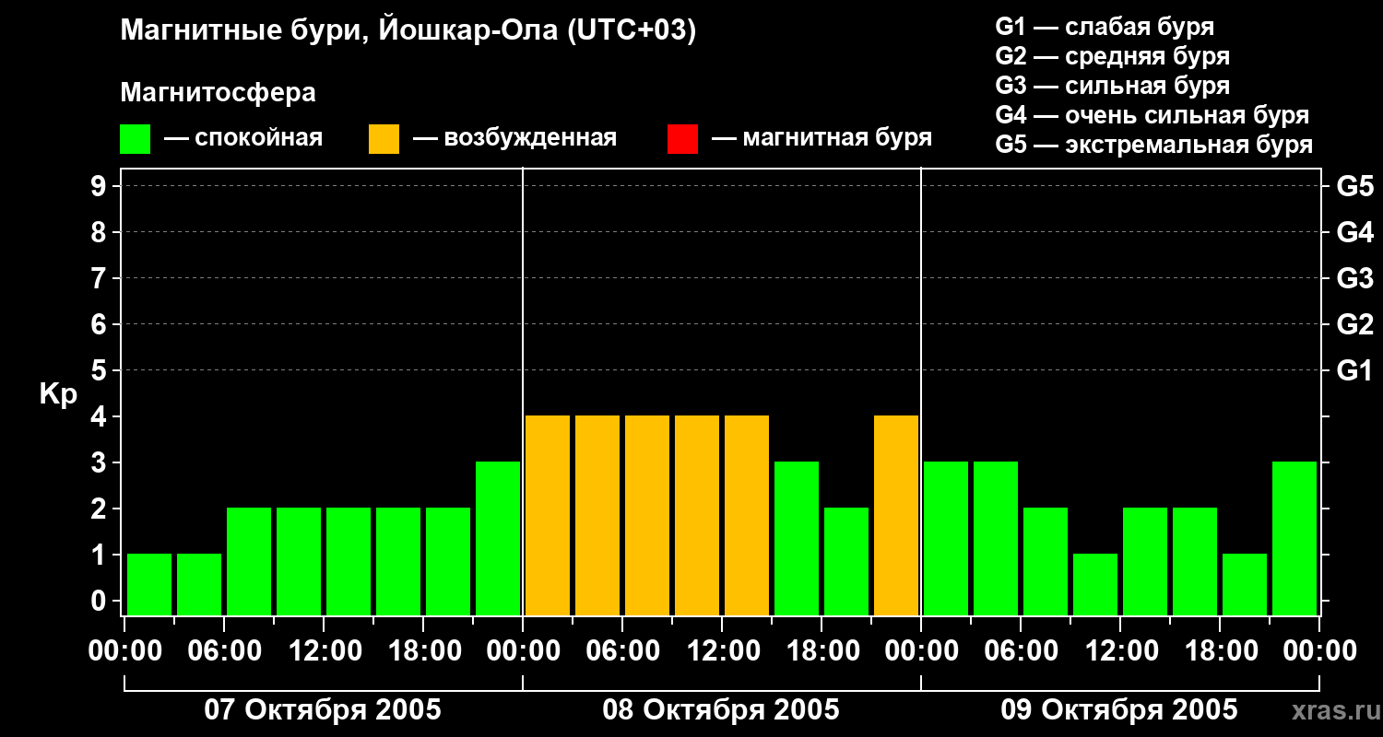Click the date label '07 Октября 2005'
This screenshot has height=737, width=1383.
coord(323,710)
